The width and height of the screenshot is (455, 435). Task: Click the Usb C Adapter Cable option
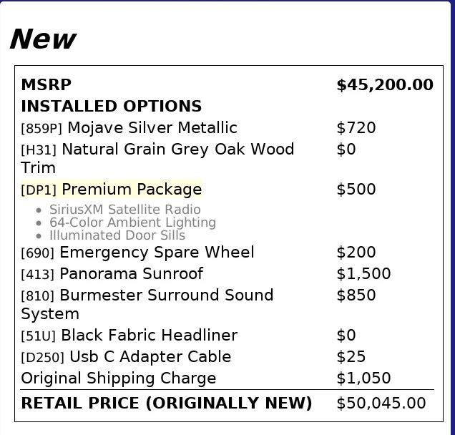(x=150, y=357)
